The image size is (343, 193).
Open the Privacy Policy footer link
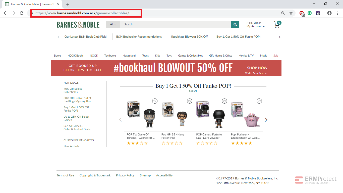click(125, 175)
